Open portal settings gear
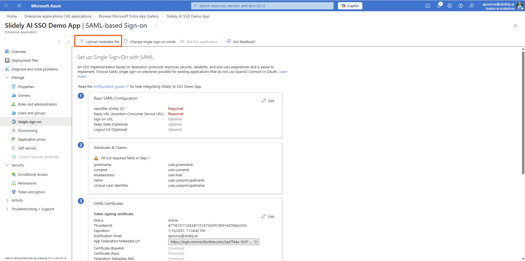This screenshot has height=261, width=525. (450, 6)
